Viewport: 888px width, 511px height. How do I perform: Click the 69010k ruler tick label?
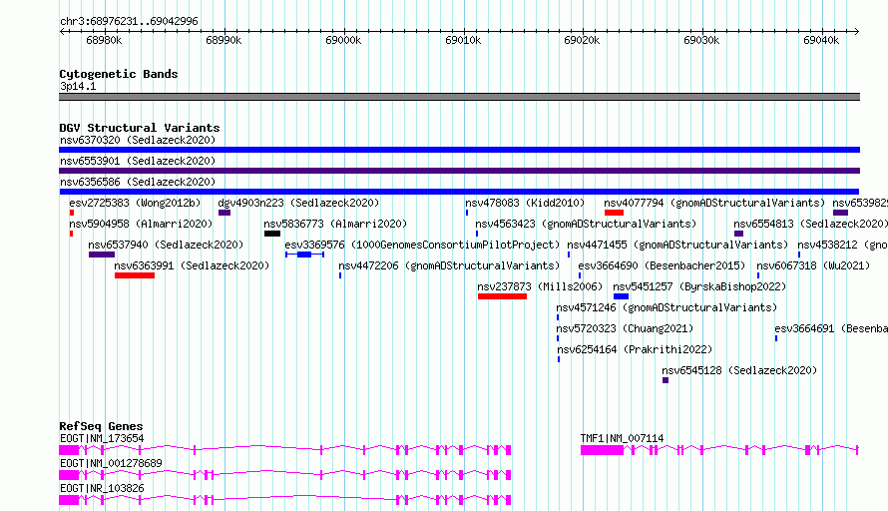click(463, 40)
